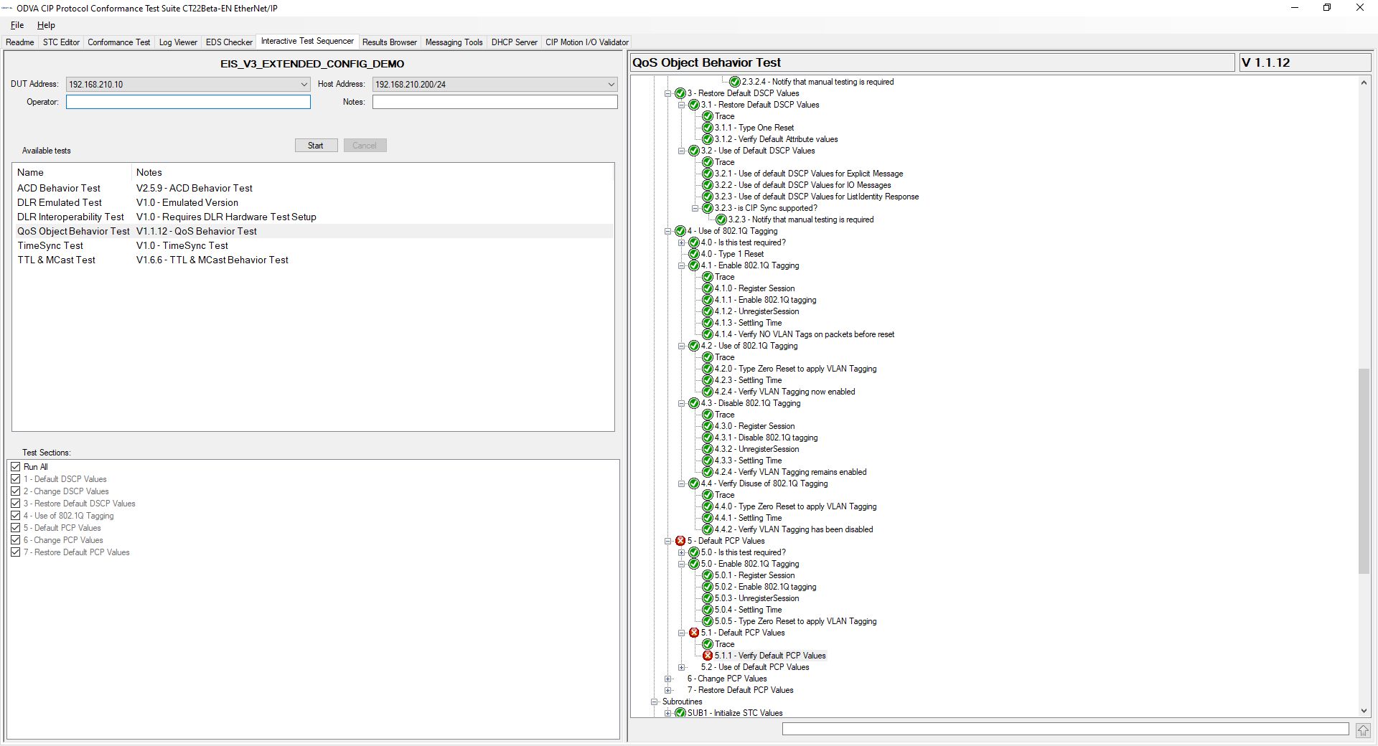Image resolution: width=1378 pixels, height=746 pixels.
Task: Click red fail icon beside 5.1.1 Verify Default PCP Values
Action: [708, 656]
